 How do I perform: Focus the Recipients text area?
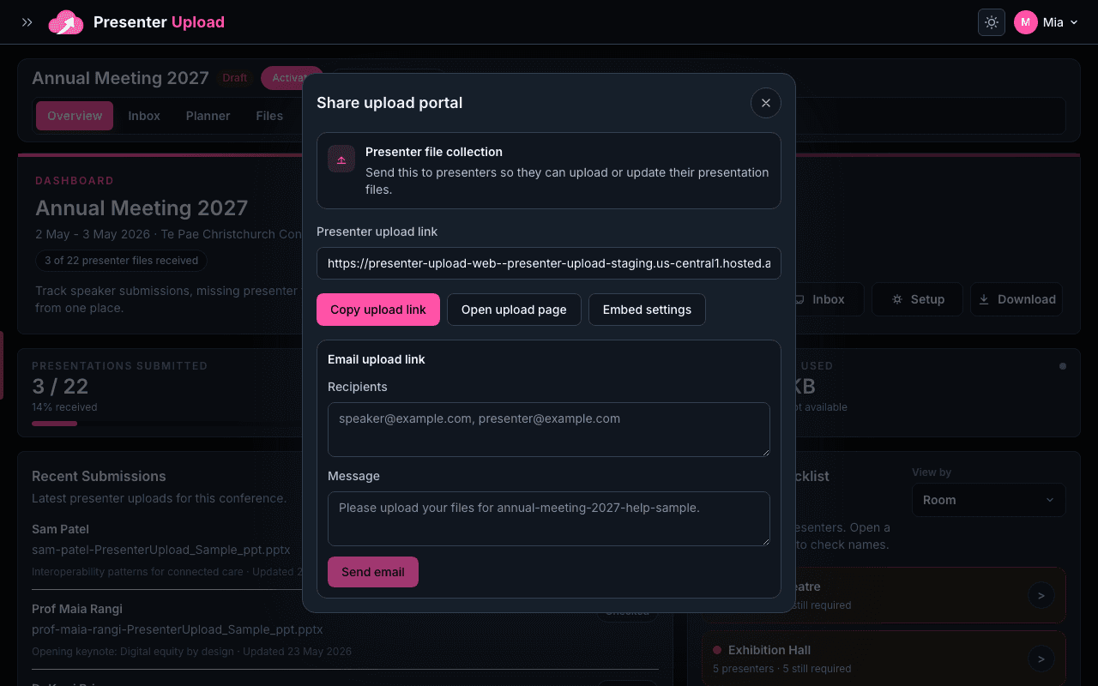coord(549,430)
